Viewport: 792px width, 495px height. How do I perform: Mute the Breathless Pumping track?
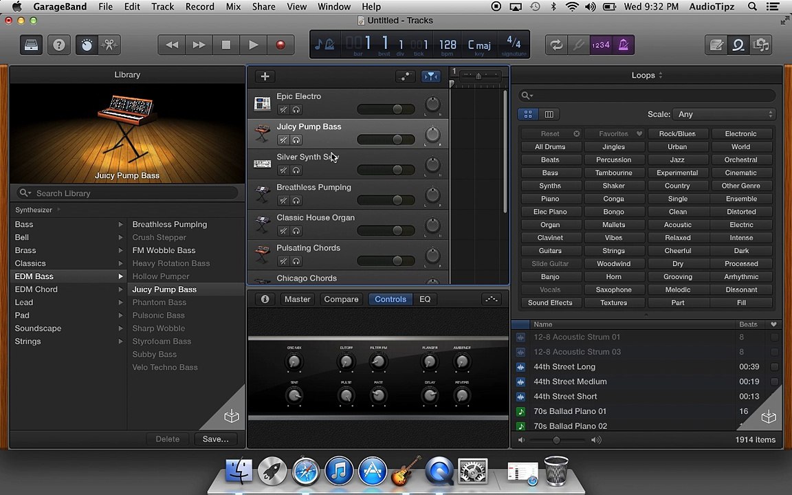pyautogui.click(x=283, y=201)
